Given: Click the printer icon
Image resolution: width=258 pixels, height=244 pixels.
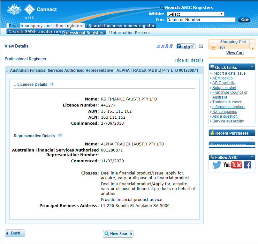Looking at the screenshot, I should [x=201, y=46].
